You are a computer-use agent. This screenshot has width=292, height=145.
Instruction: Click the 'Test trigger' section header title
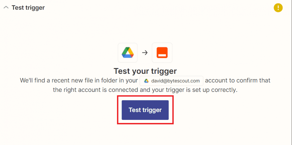click(28, 8)
